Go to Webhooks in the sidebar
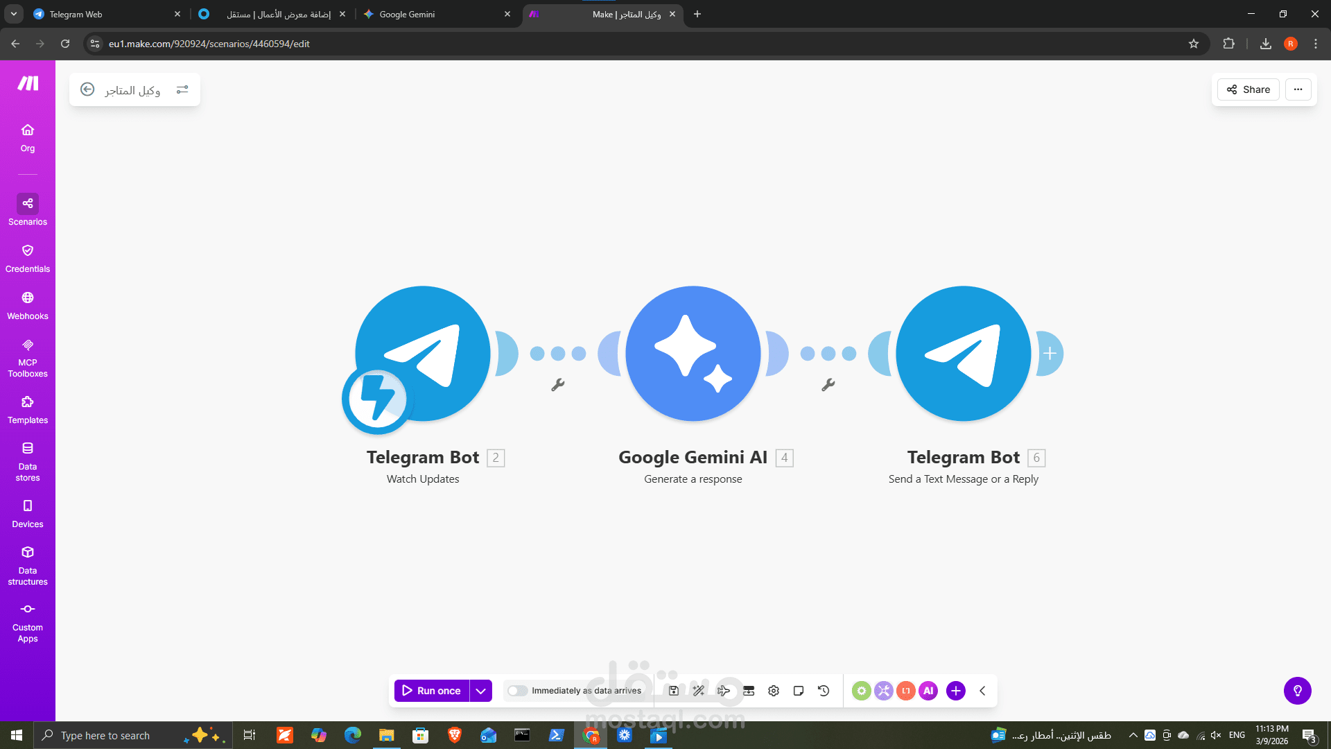The image size is (1331, 749). [28, 305]
